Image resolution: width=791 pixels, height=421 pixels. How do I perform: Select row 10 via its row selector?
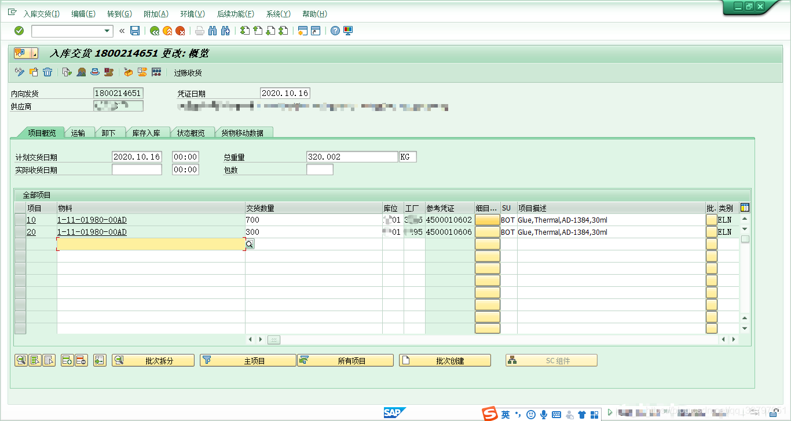click(x=20, y=220)
